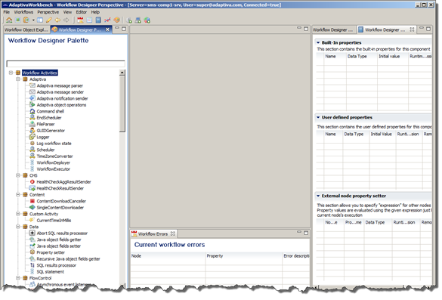The image size is (442, 300).
Task: Click the palette scrollbar up arrow
Action: tap(122, 73)
